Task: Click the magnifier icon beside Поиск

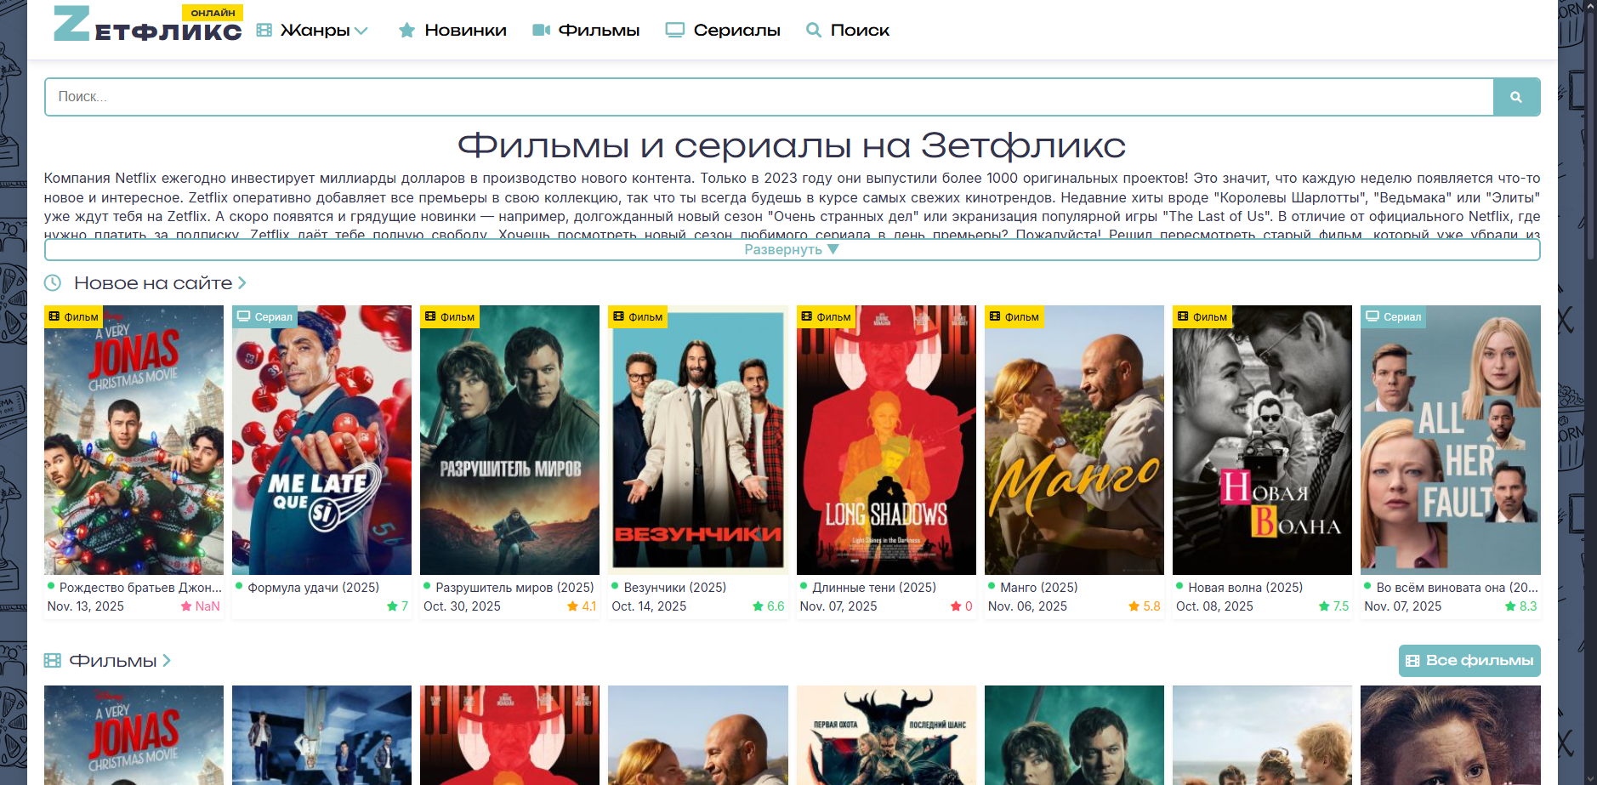Action: pos(814,31)
